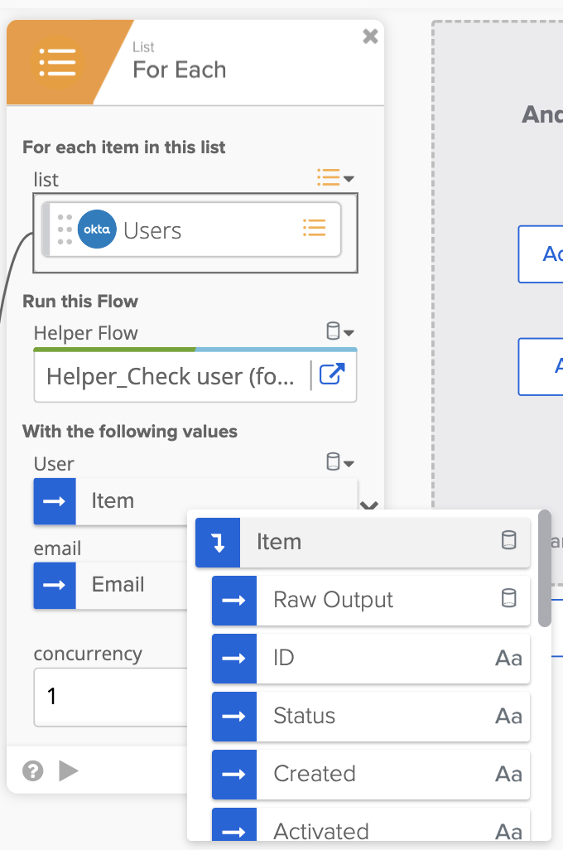Click the test flow play icon
The image size is (563, 850).
tap(69, 770)
